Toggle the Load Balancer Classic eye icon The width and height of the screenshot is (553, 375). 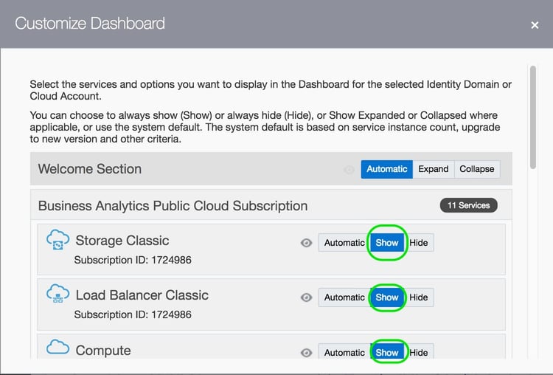[306, 297]
